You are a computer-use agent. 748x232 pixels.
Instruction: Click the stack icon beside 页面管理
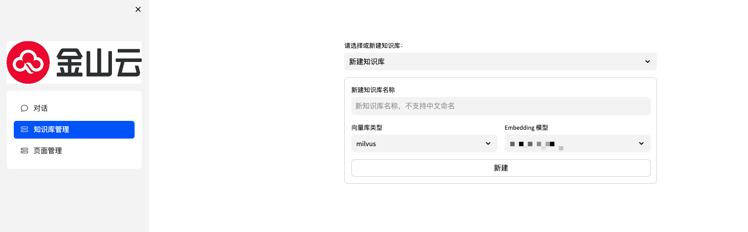click(24, 151)
